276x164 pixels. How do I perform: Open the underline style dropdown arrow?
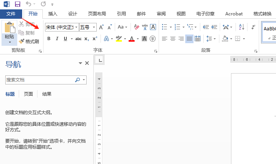(x=72, y=39)
